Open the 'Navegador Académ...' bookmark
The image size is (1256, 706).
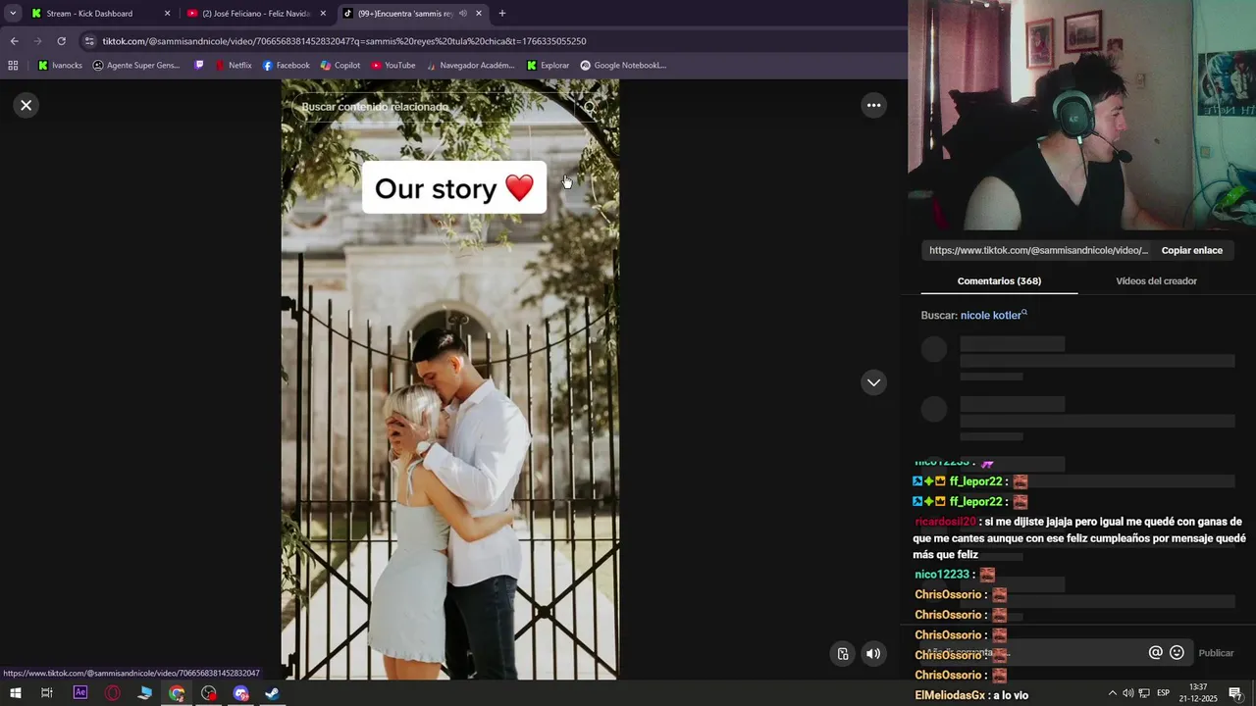(469, 66)
